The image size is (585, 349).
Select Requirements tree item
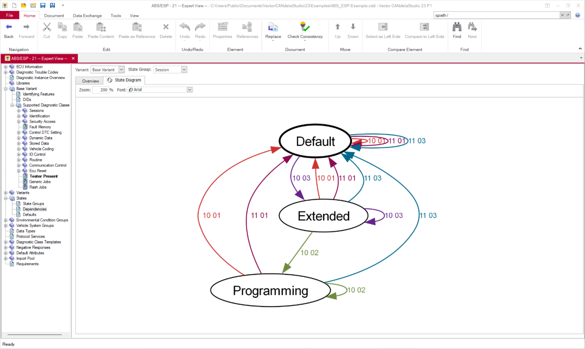[27, 264]
